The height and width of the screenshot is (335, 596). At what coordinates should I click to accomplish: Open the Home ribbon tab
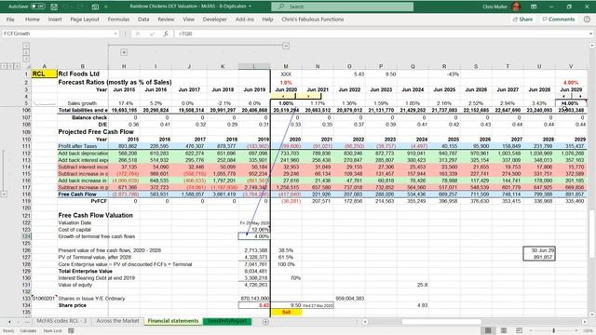click(32, 19)
